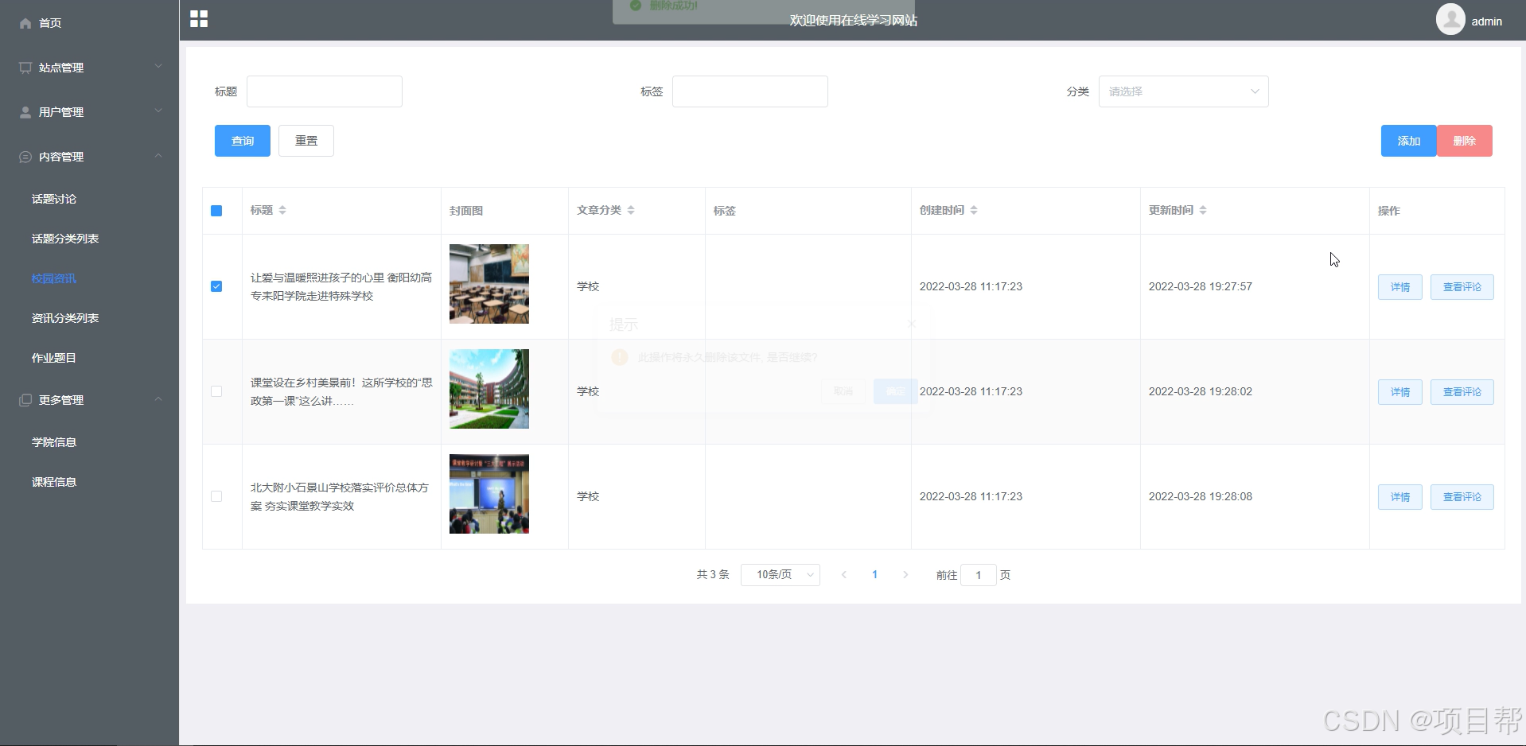The image size is (1526, 746).
Task: Toggle the select-all header checkbox
Action: [x=216, y=211]
